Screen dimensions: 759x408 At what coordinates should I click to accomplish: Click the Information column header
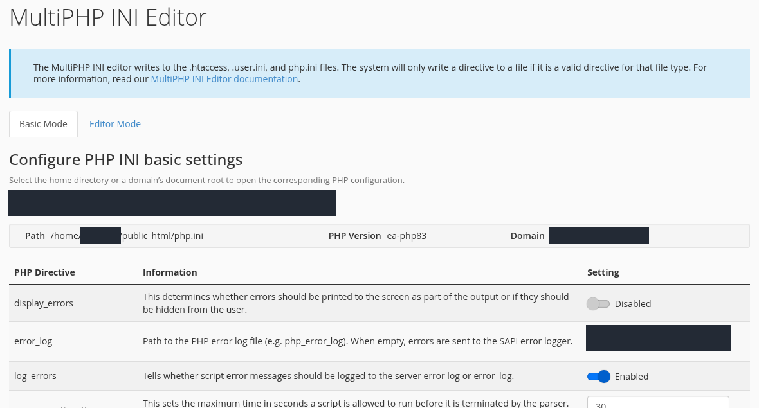click(170, 272)
